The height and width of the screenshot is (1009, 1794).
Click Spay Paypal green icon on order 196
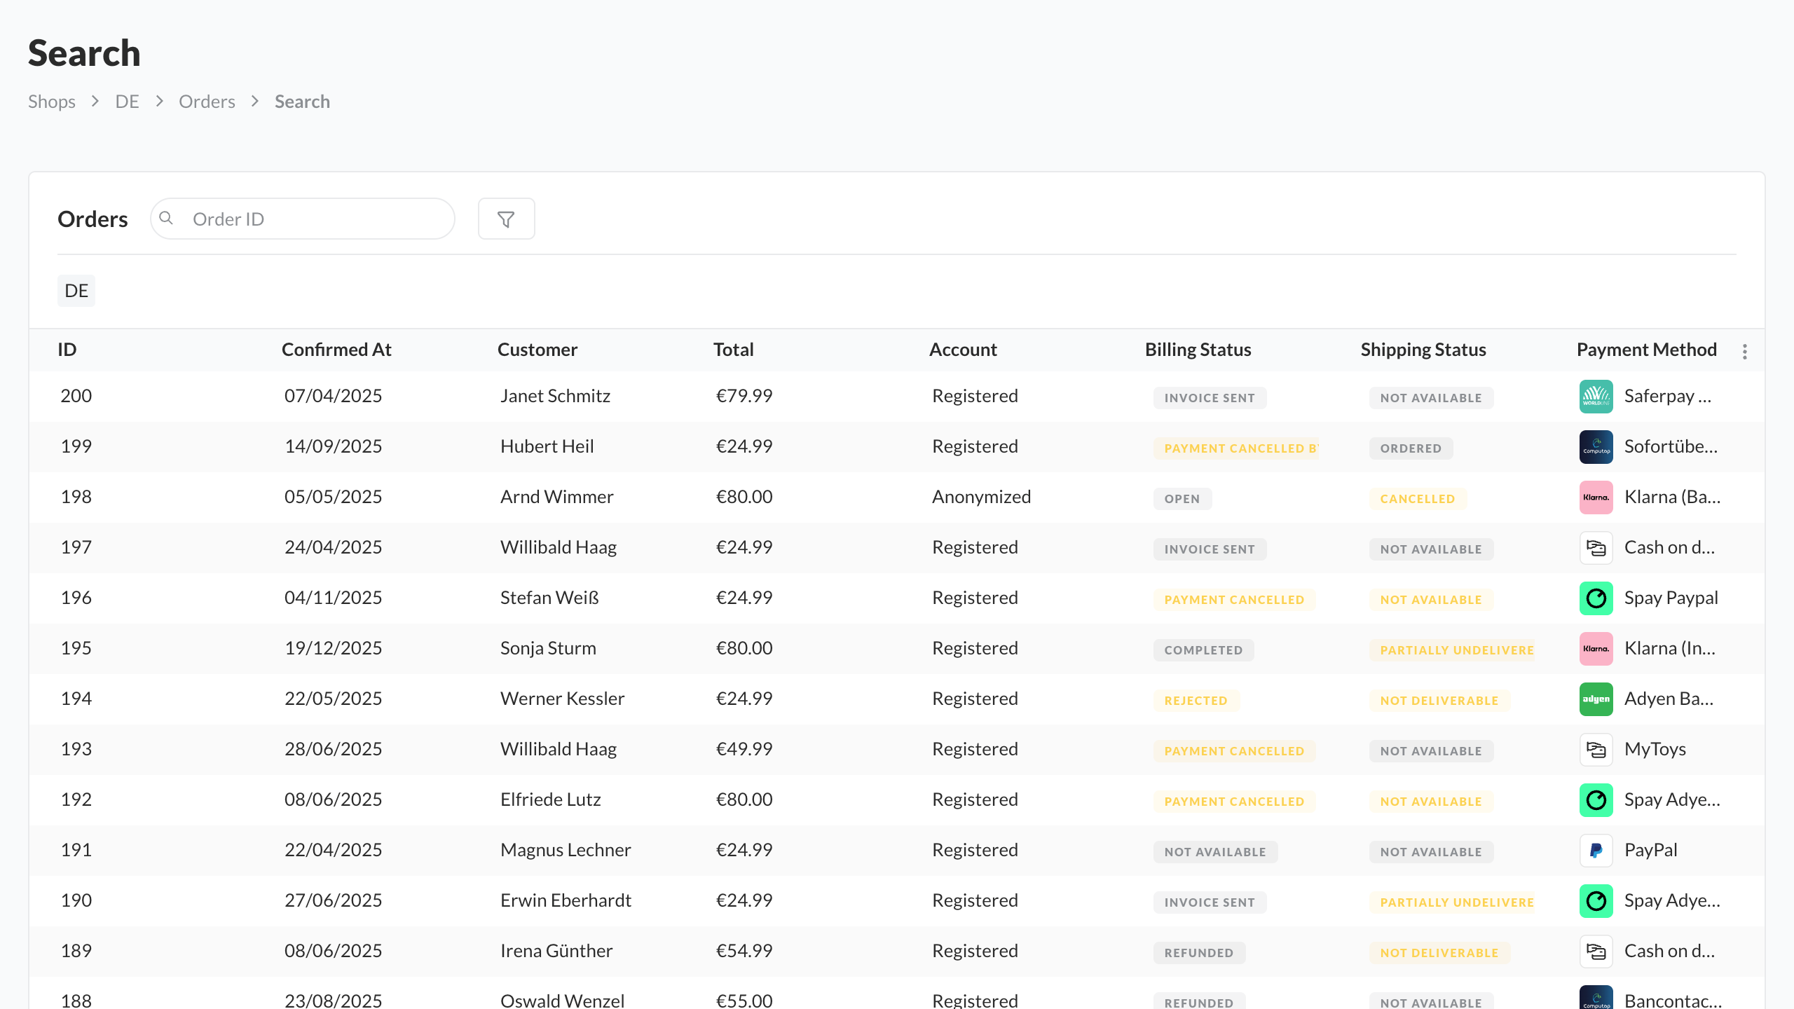(x=1596, y=598)
